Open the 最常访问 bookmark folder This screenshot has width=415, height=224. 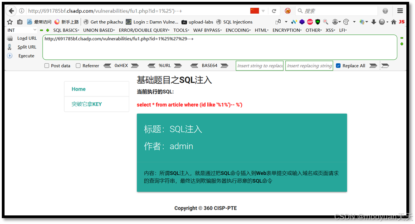39,22
